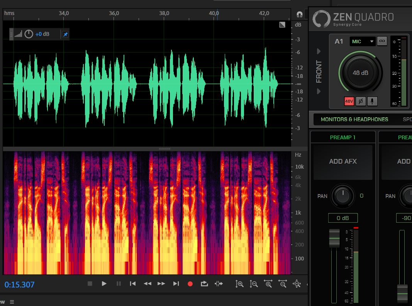Image resolution: width=412 pixels, height=306 pixels.
Task: Click inside the waveform display
Action: [147, 83]
